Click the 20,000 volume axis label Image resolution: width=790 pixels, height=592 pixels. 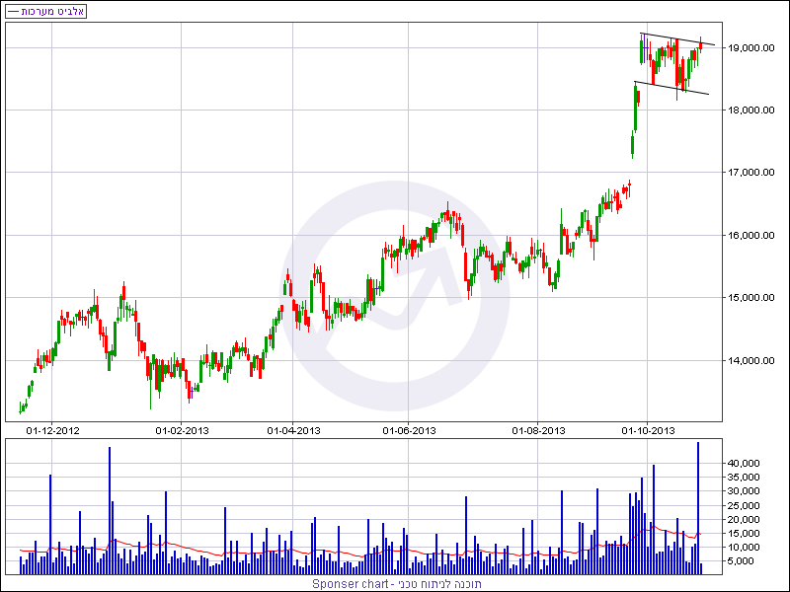[x=744, y=520]
